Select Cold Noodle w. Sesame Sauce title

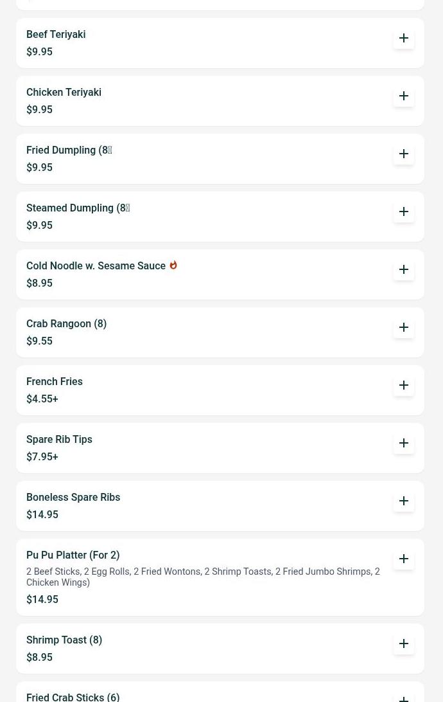96,266
